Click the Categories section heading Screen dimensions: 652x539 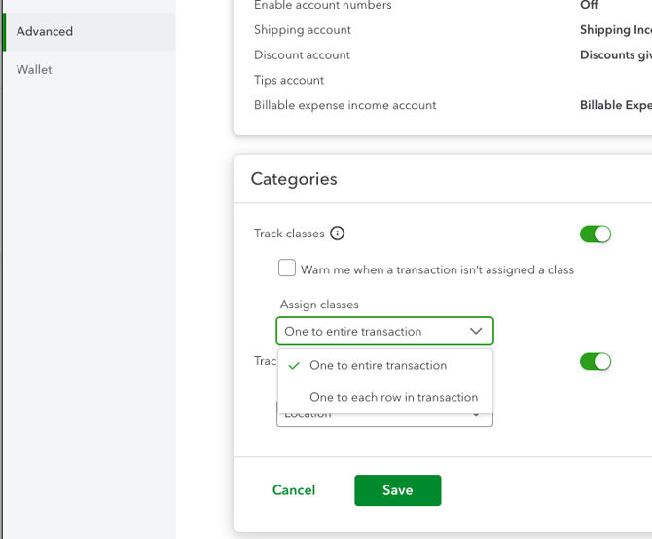[294, 179]
